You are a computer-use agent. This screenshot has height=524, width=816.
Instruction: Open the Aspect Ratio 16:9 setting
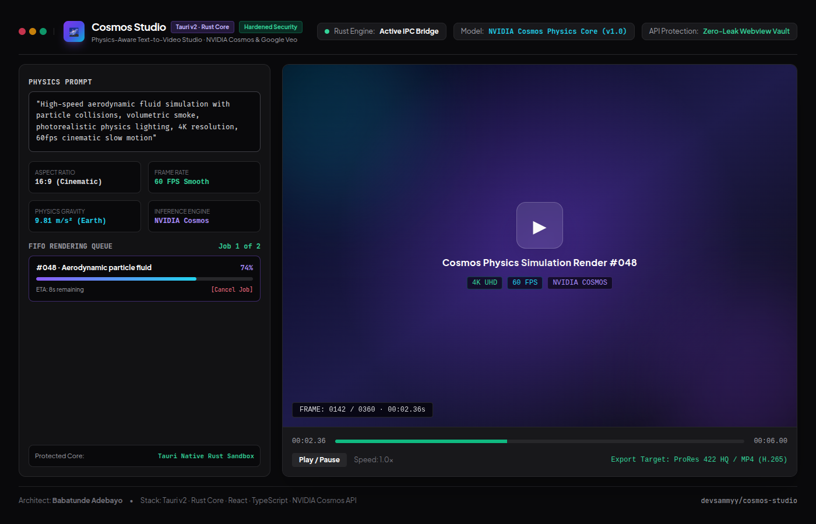85,177
